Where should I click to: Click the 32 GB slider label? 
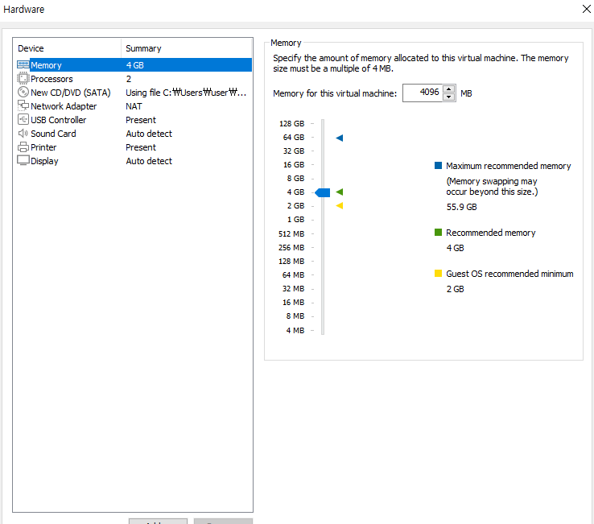click(294, 151)
